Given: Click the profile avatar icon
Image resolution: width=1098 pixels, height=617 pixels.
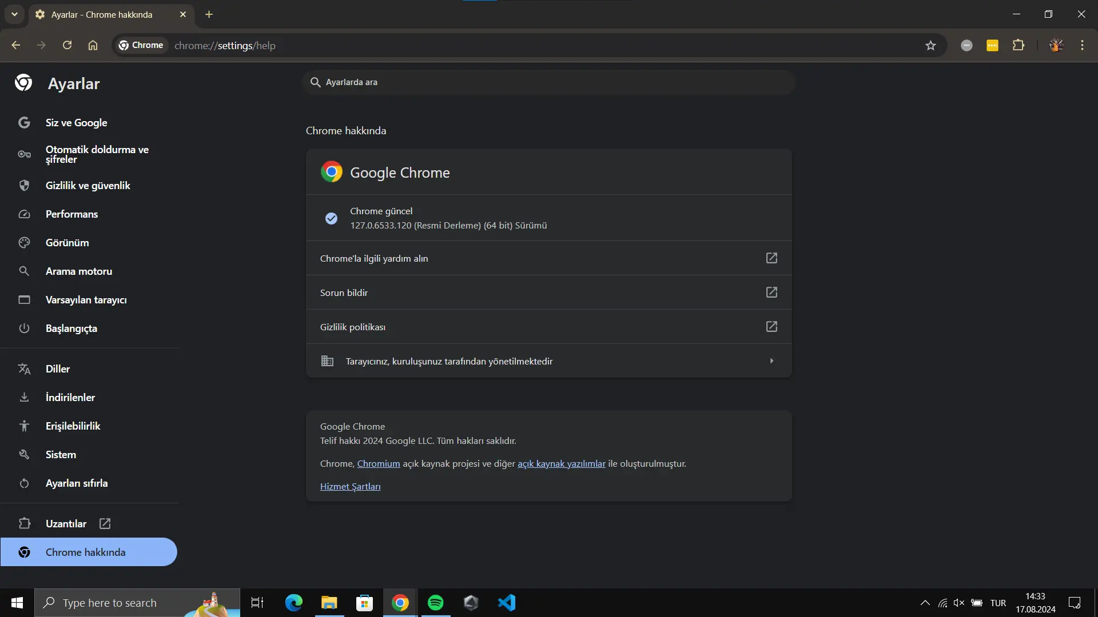Looking at the screenshot, I should coord(1056,45).
